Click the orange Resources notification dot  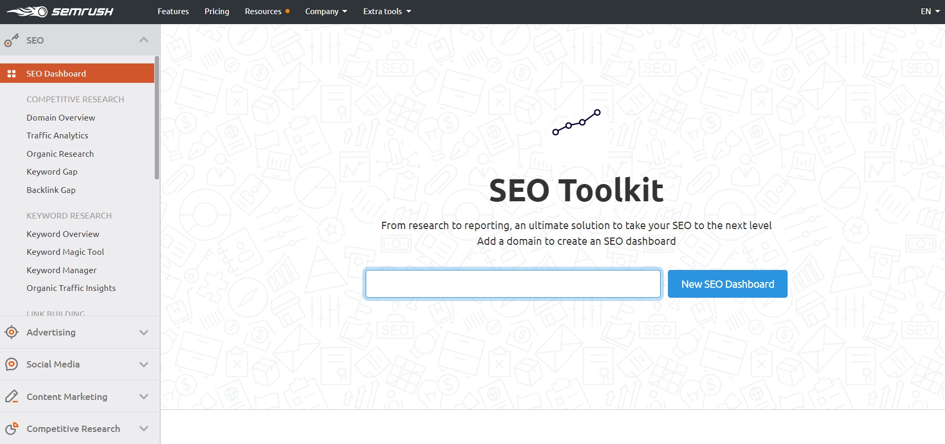(288, 11)
